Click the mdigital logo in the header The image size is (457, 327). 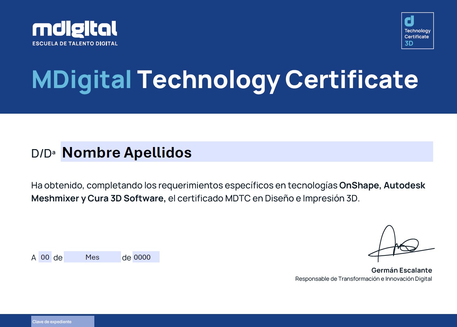point(75,29)
